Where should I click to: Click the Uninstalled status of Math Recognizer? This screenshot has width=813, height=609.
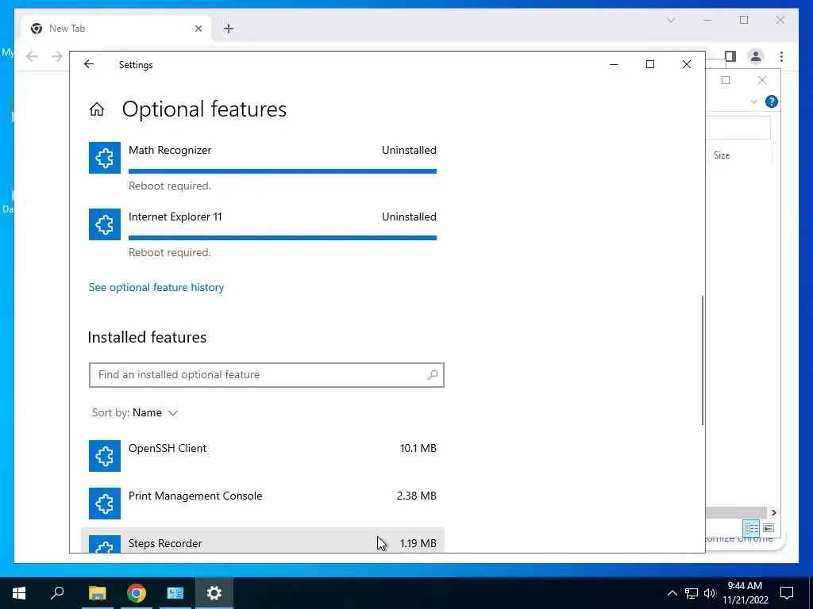409,150
